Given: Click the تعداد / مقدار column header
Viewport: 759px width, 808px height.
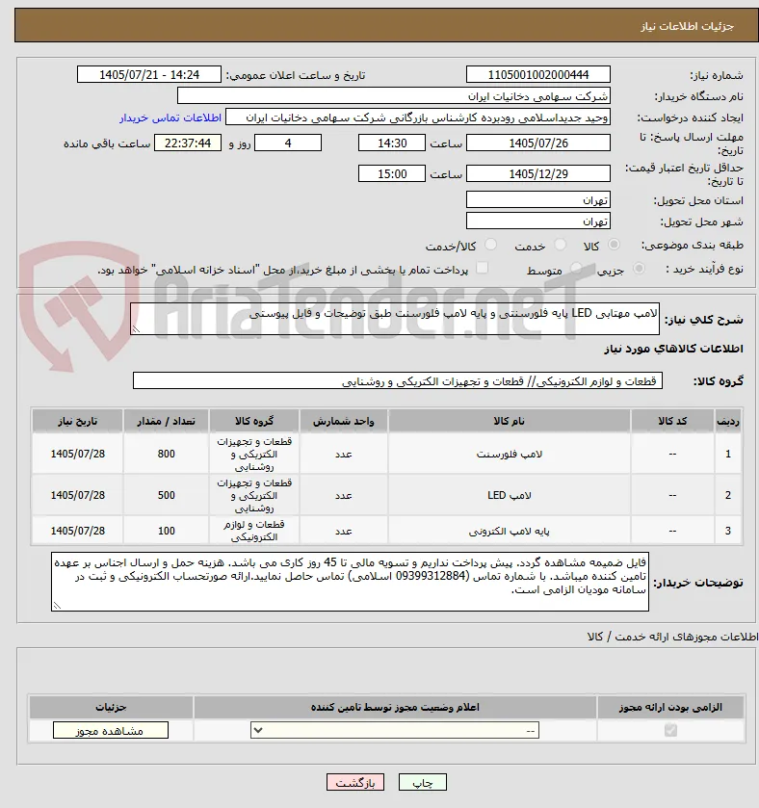Looking at the screenshot, I should tap(166, 421).
